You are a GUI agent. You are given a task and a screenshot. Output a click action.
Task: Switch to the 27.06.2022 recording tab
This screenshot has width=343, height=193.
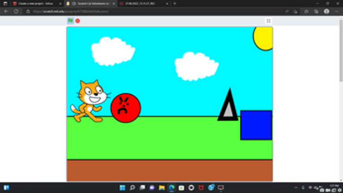143,4
